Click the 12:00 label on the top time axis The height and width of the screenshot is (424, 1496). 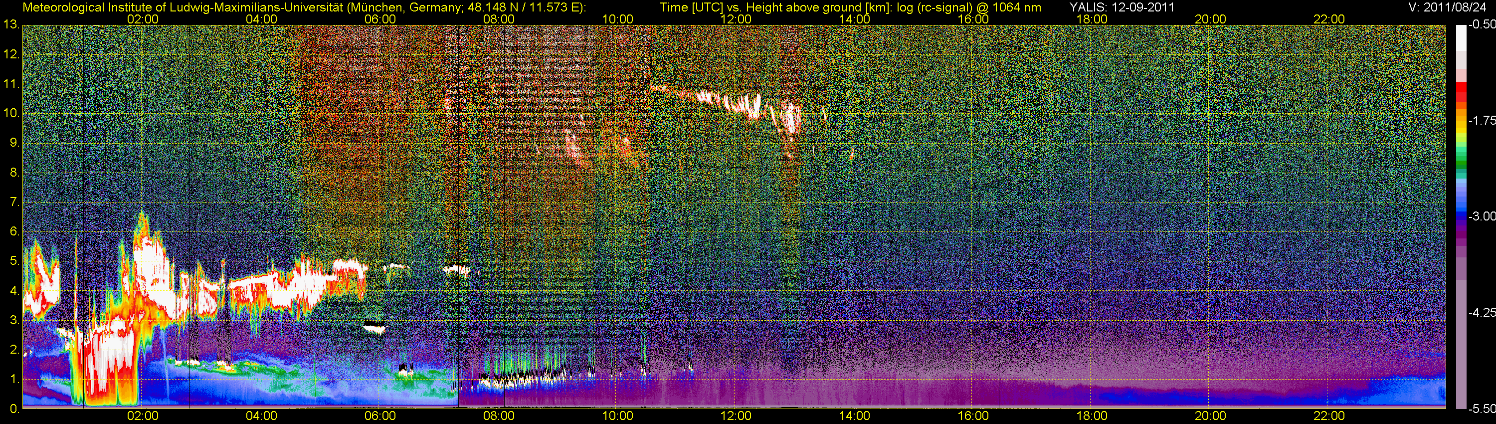tap(736, 19)
